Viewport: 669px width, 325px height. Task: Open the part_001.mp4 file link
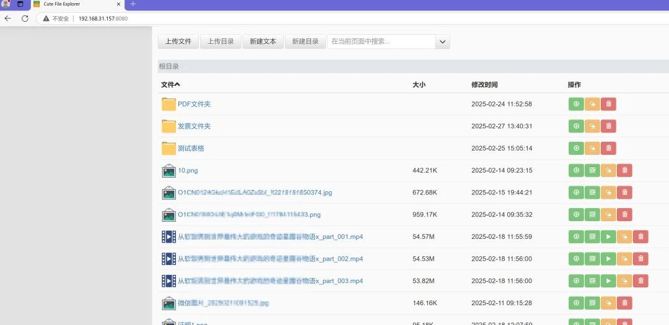271,236
